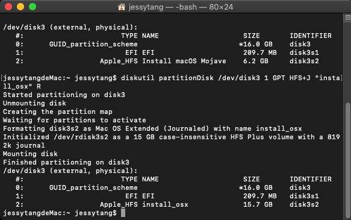This screenshot has height=220, width=351.
Task: Click "Finished partitioning on disk3" line
Action: point(66,162)
